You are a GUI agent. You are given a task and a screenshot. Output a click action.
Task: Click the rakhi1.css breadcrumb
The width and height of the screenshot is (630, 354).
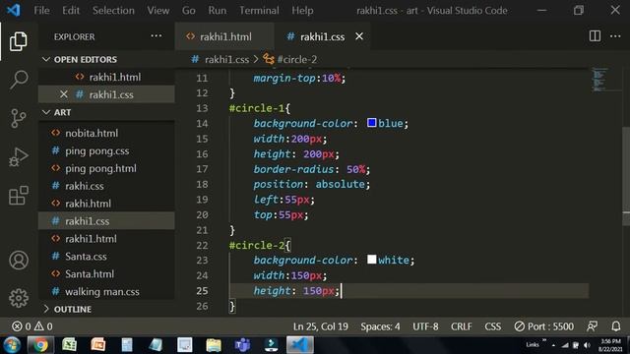click(x=226, y=59)
